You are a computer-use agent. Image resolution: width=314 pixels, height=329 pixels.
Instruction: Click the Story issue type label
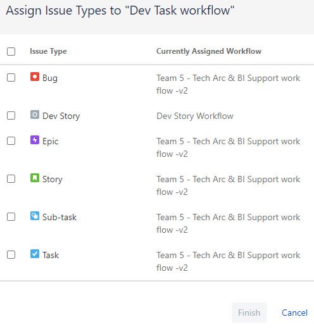click(53, 180)
